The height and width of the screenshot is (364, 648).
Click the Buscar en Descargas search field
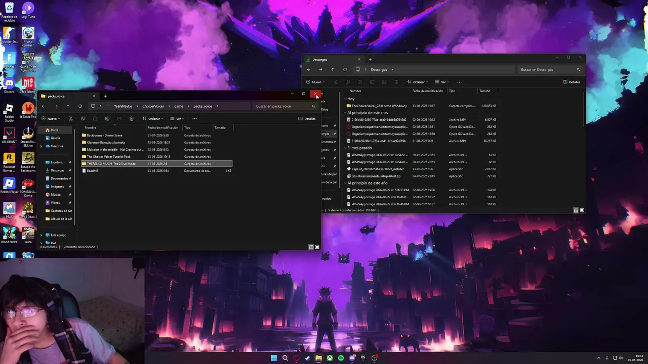point(549,69)
